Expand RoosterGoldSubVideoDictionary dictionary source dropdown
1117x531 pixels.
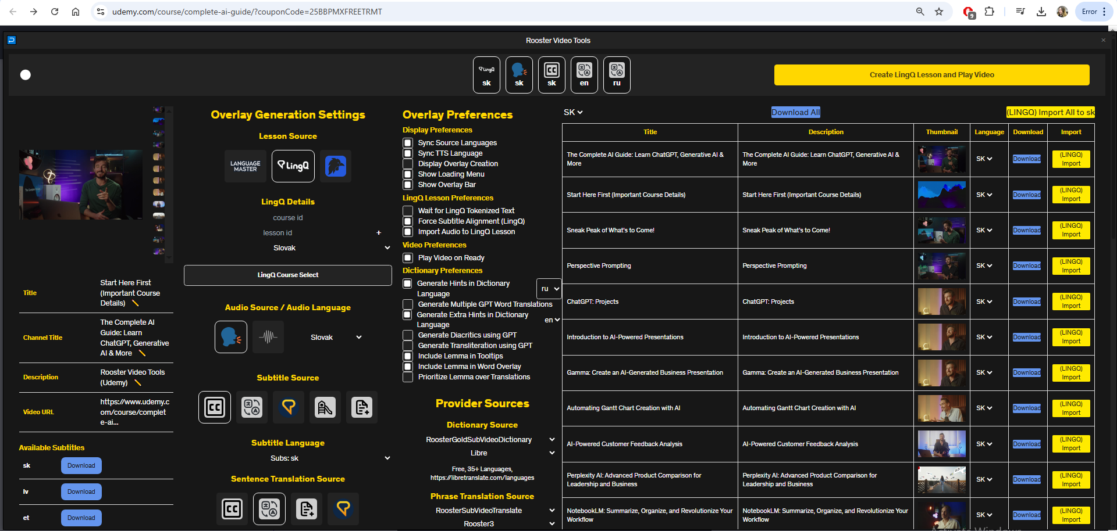(x=489, y=440)
